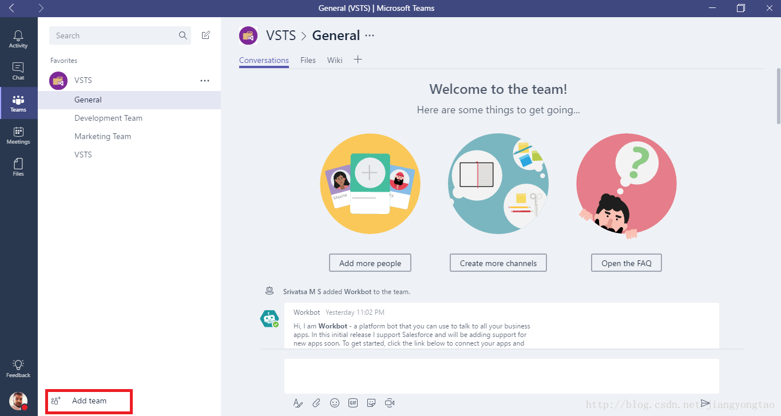Click Workbot sender name in message

click(307, 312)
